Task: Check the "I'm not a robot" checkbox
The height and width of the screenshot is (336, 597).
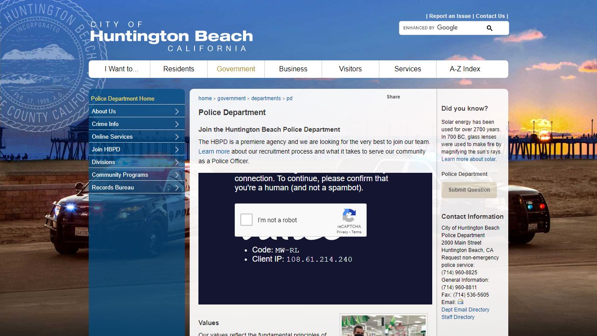Action: click(246, 220)
